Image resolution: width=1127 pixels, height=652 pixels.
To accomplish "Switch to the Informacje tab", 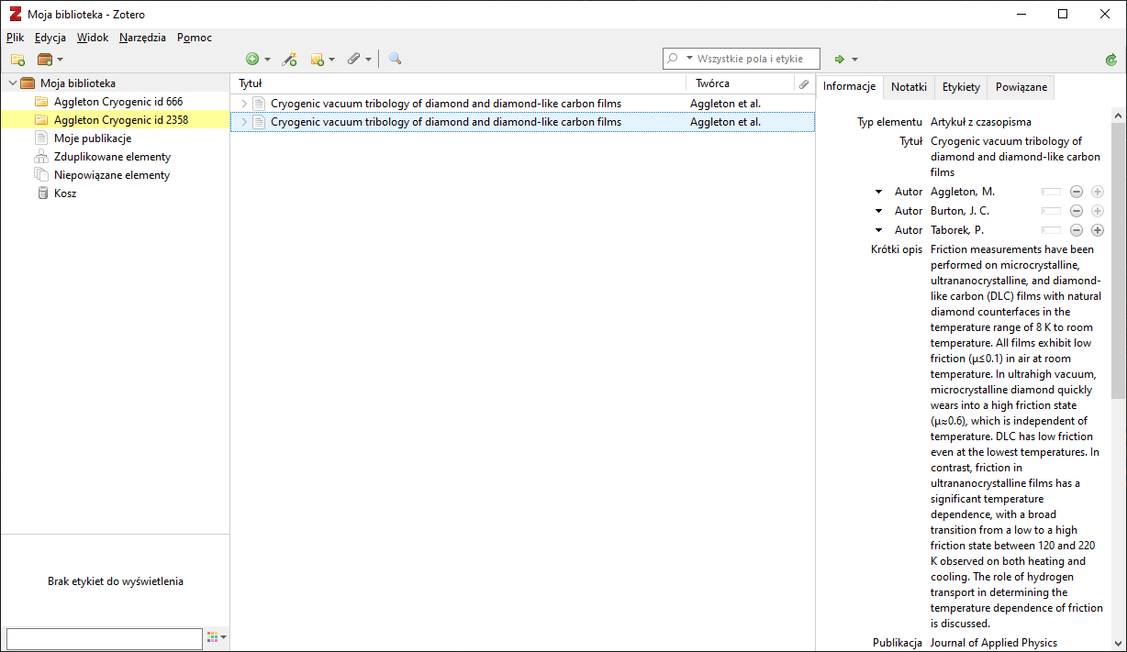I will pos(849,87).
